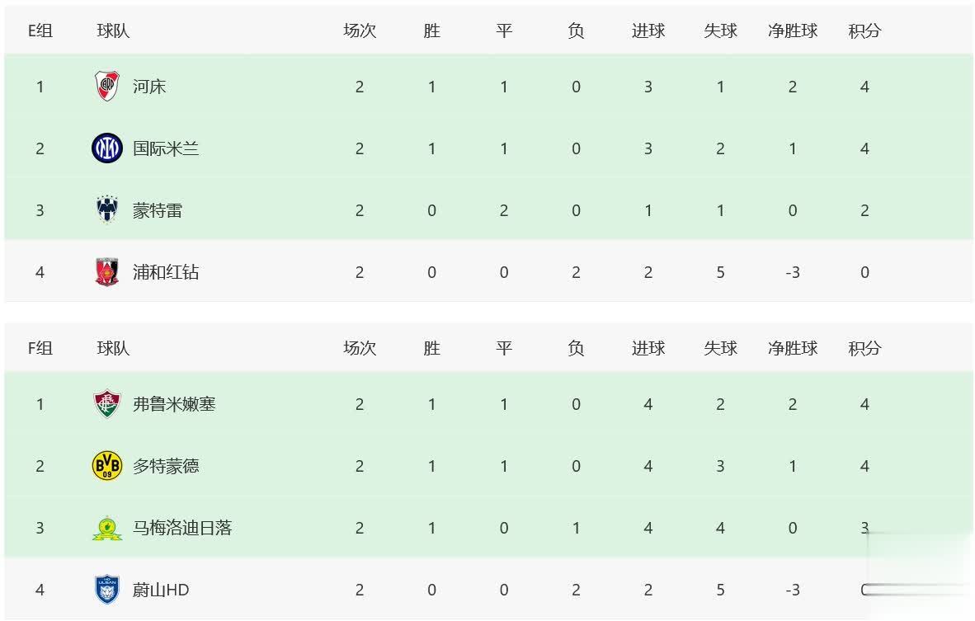Open the 多特蒙德 team page
The height and width of the screenshot is (621, 975).
point(166,466)
